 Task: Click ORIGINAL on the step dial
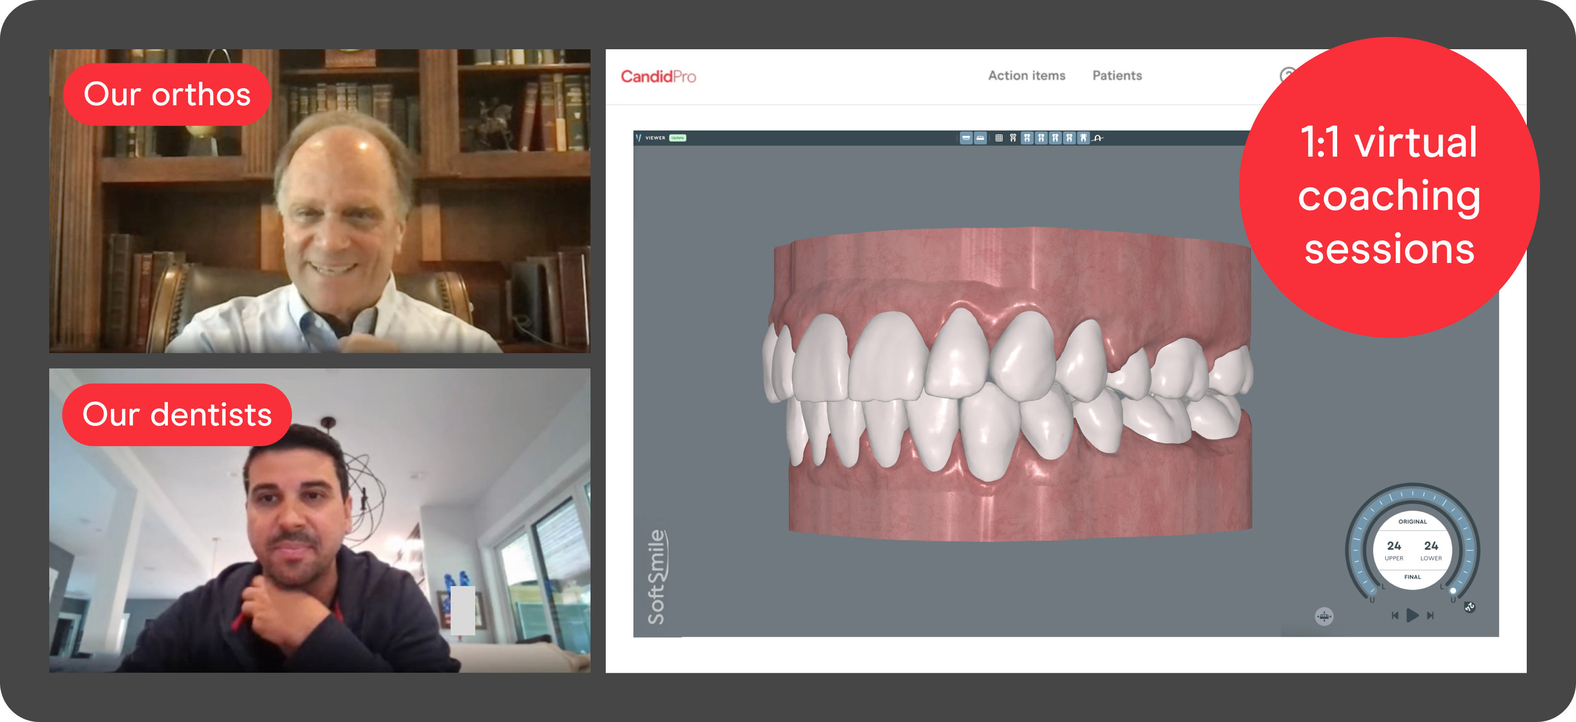[1412, 522]
